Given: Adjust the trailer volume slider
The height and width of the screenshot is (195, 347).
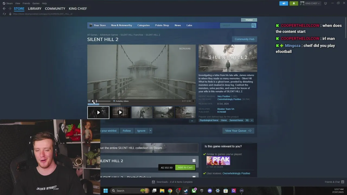Looking at the screenshot, I should click(x=103, y=101).
